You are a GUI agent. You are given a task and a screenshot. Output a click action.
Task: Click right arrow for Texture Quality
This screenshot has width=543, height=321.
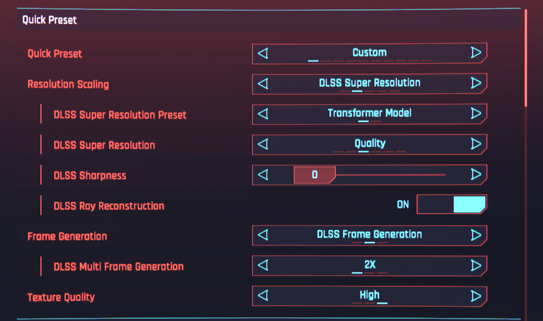(x=476, y=296)
